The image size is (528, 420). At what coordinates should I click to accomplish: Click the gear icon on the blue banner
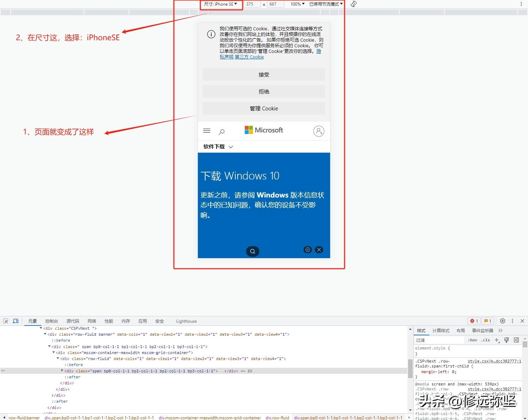click(x=308, y=250)
